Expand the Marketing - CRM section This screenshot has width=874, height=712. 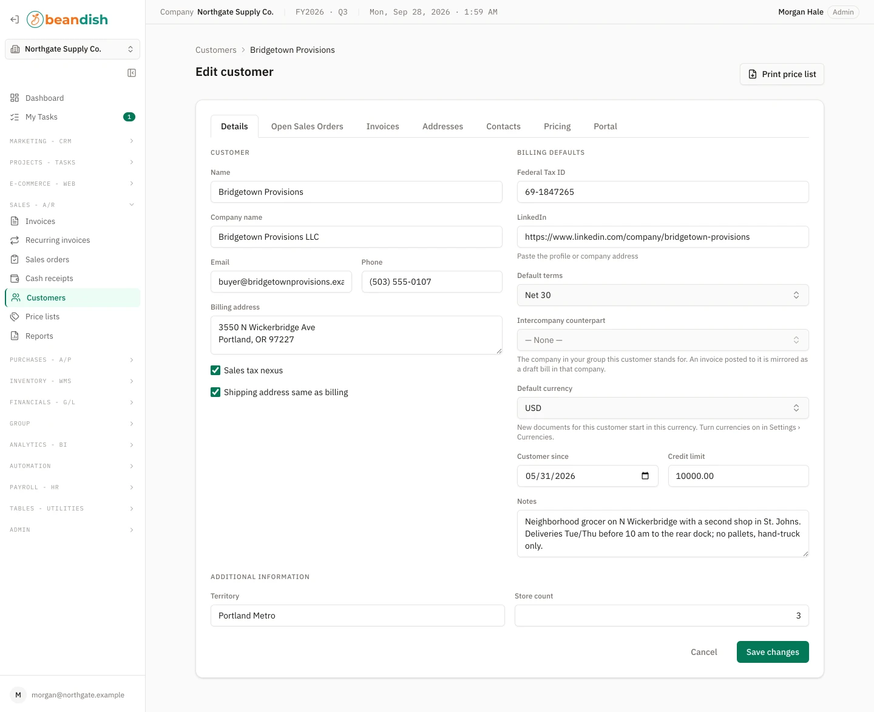(x=72, y=141)
